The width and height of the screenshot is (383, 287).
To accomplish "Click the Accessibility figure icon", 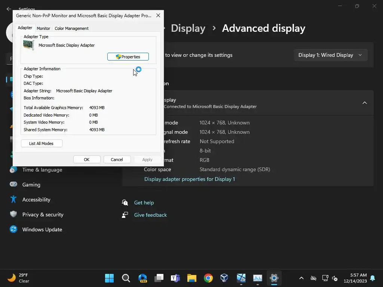I will coord(13,200).
